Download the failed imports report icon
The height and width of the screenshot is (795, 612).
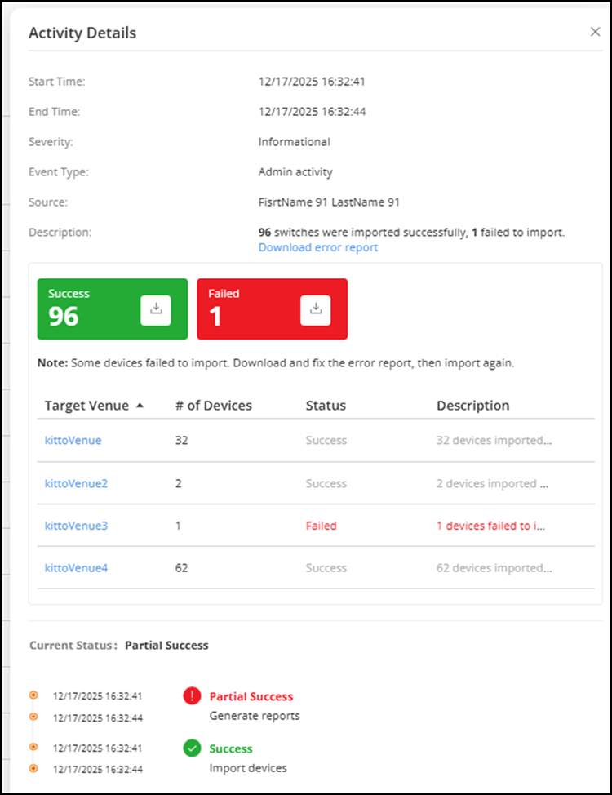[x=316, y=310]
